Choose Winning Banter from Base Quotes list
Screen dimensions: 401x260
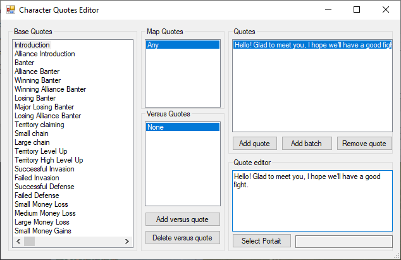[37, 80]
